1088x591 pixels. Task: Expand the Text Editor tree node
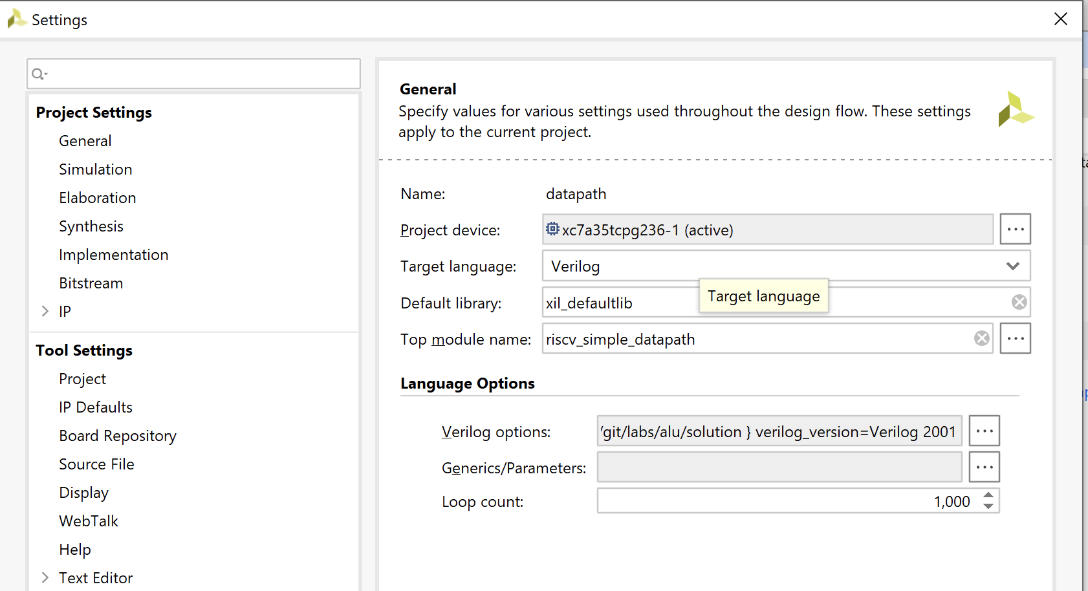[44, 577]
